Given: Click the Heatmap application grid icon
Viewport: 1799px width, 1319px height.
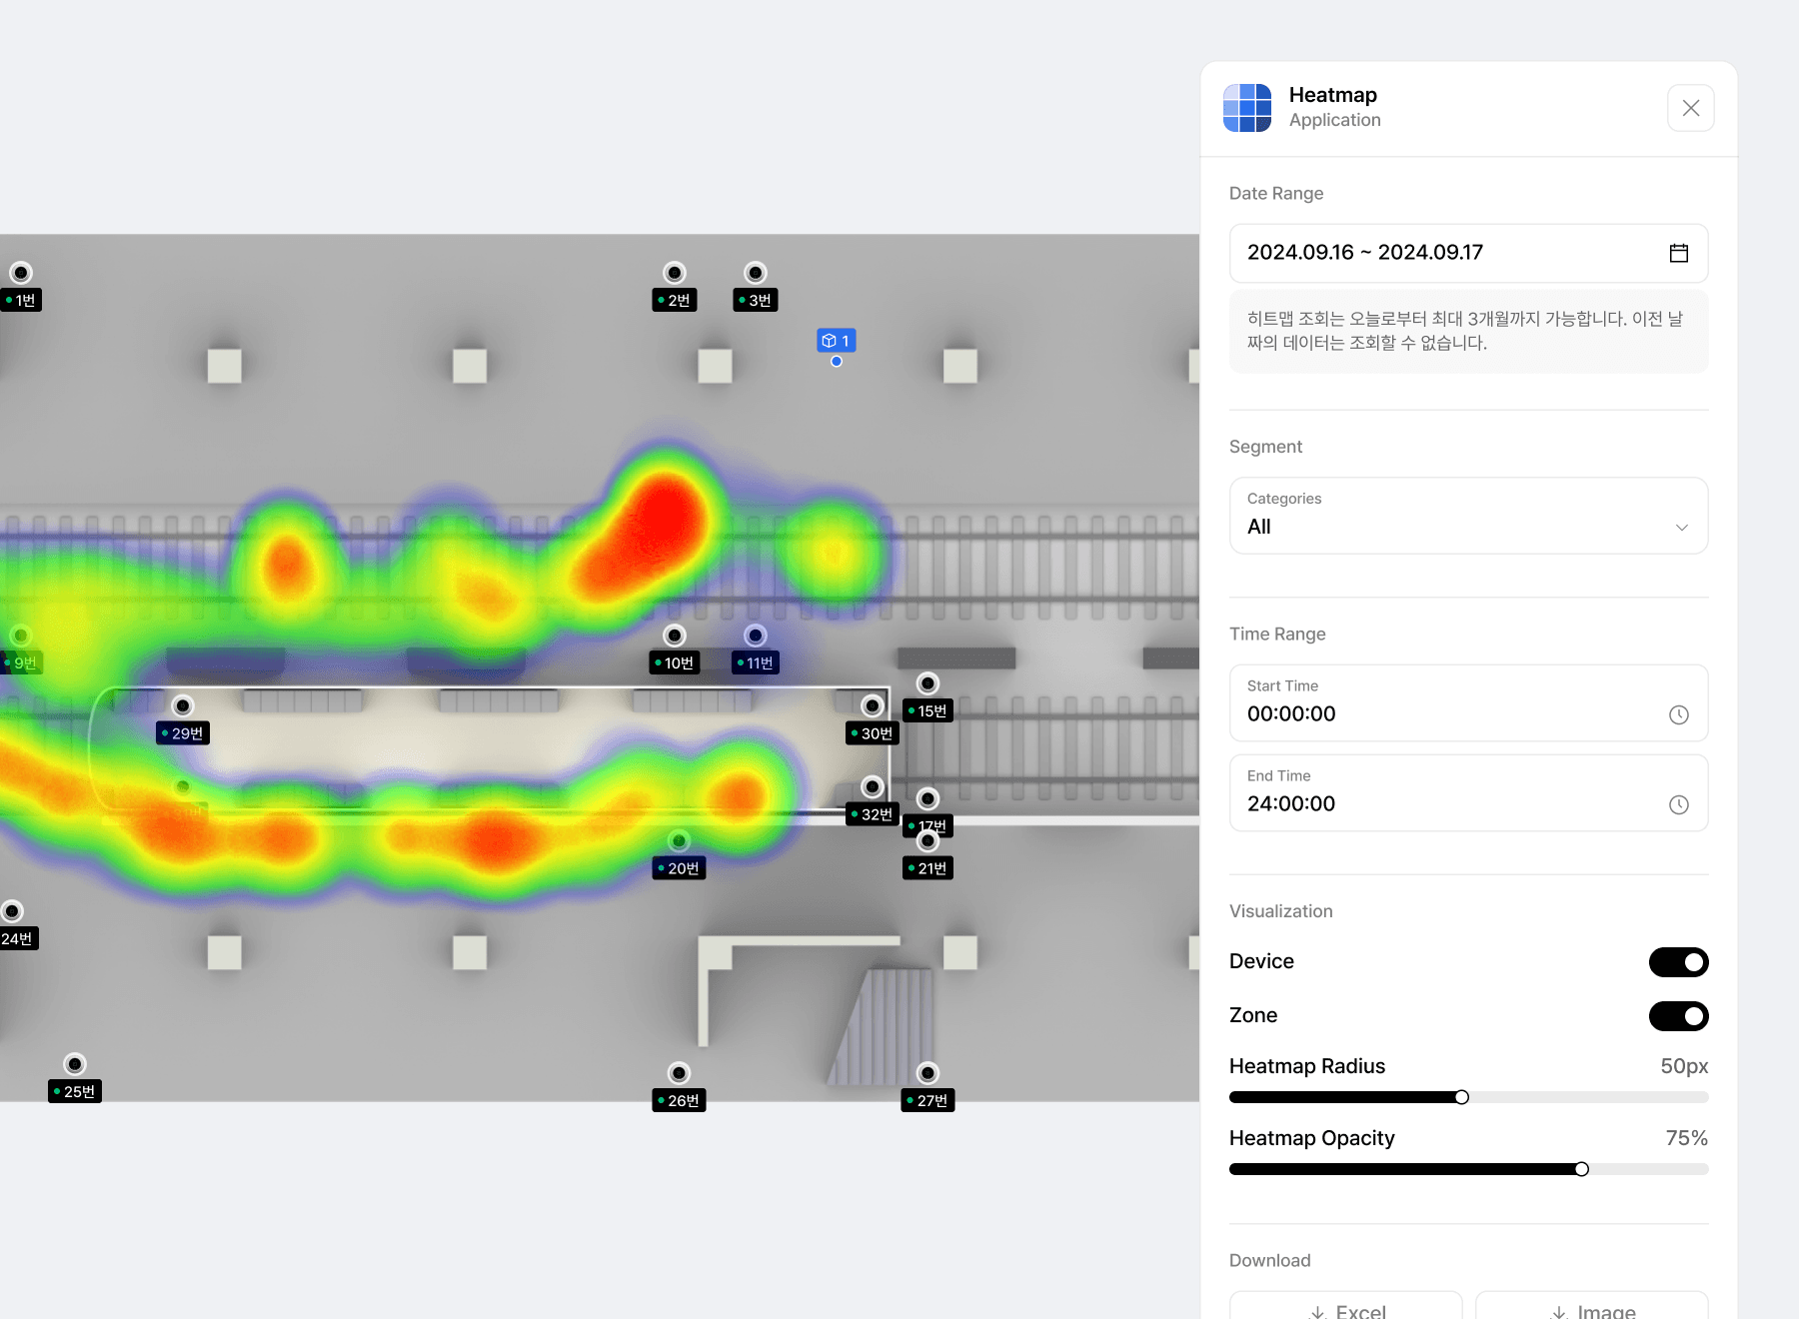Looking at the screenshot, I should [1247, 108].
